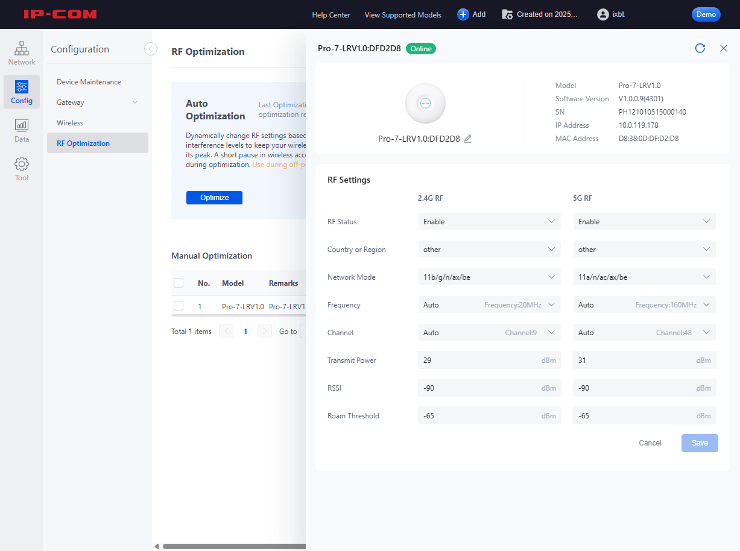This screenshot has height=551, width=740.
Task: Click 5G RSSI field
Action: pos(645,388)
